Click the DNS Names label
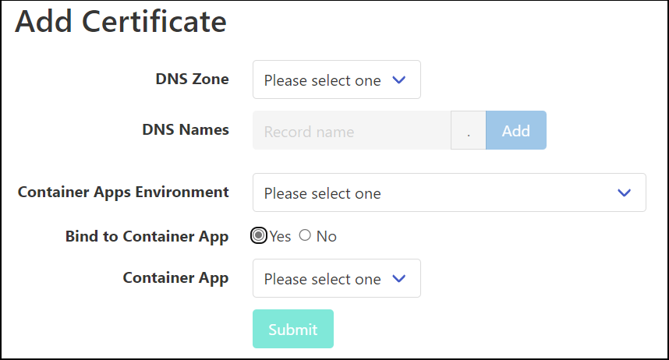 (x=186, y=129)
